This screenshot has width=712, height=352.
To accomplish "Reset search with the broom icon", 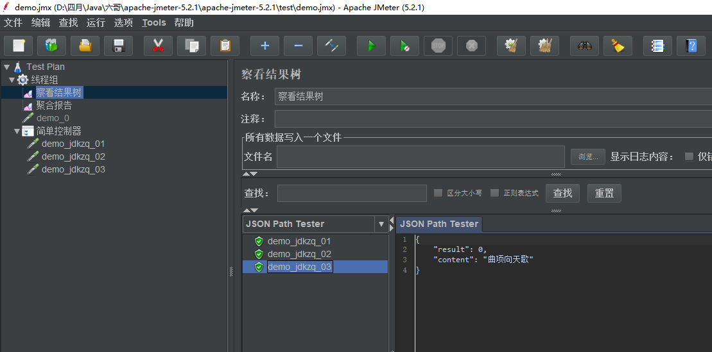I will (x=618, y=46).
